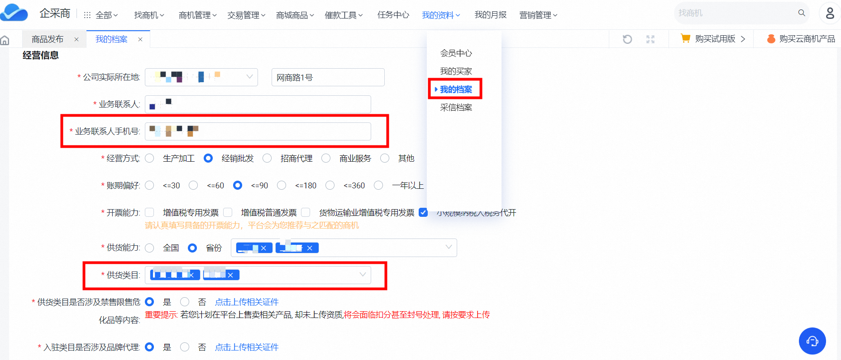Open 我的月报 in the navigation
Image resolution: width=841 pixels, height=360 pixels.
[x=491, y=15]
